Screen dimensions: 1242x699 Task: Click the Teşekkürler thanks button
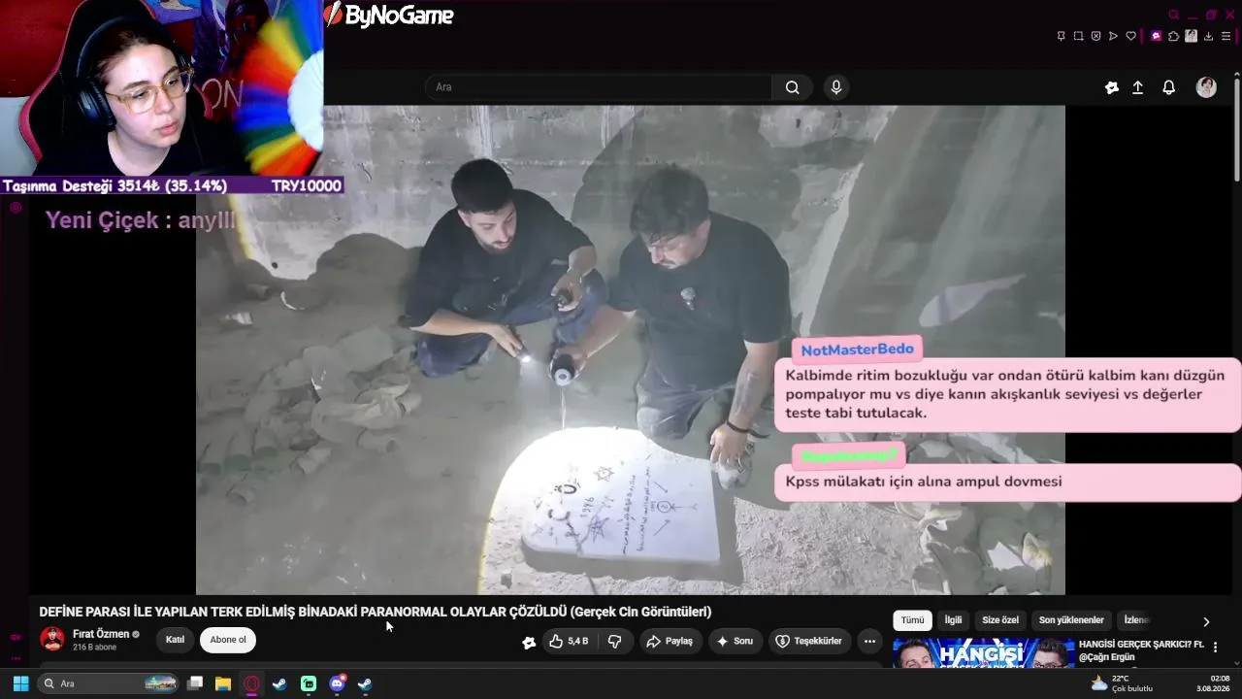point(808,641)
